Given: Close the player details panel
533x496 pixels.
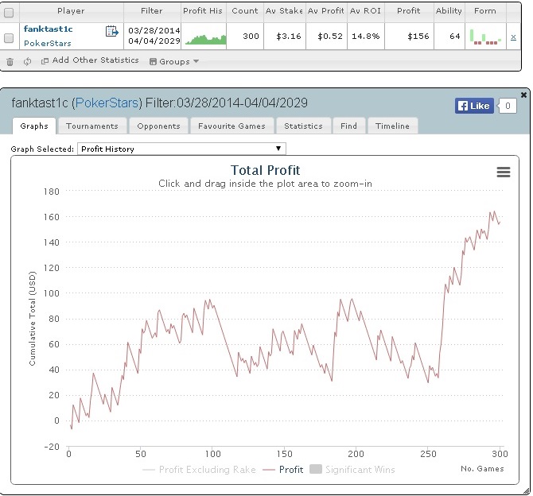Looking at the screenshot, I should coord(523,95).
